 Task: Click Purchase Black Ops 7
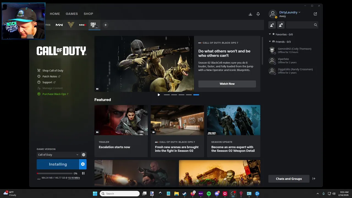click(53, 94)
